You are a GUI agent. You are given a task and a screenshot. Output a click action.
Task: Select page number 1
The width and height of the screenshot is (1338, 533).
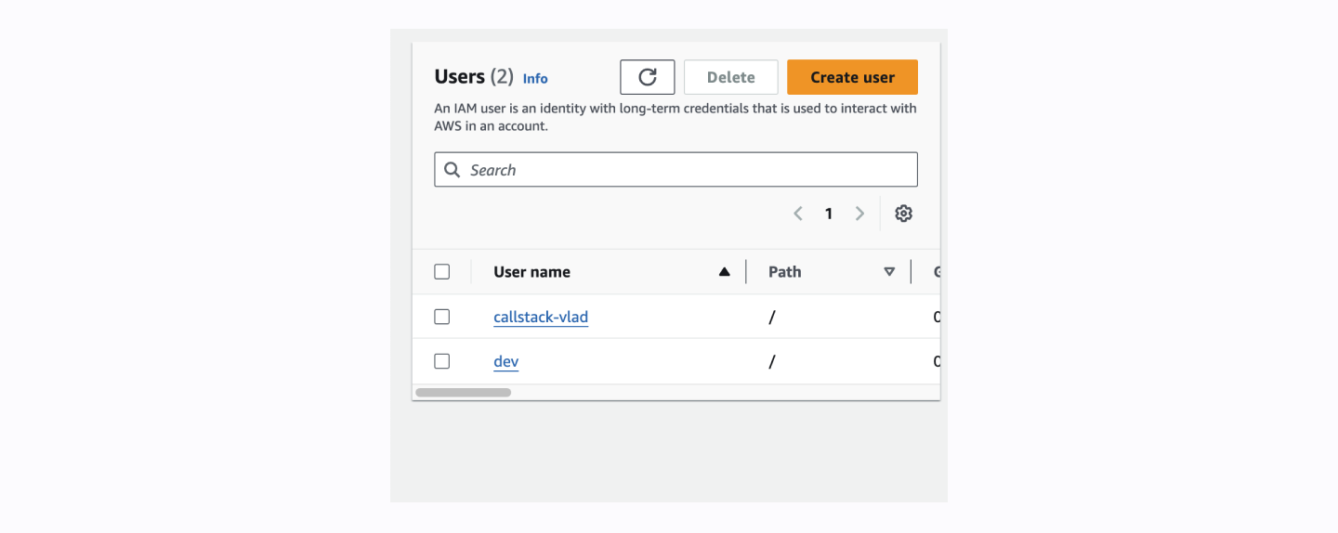click(x=828, y=214)
